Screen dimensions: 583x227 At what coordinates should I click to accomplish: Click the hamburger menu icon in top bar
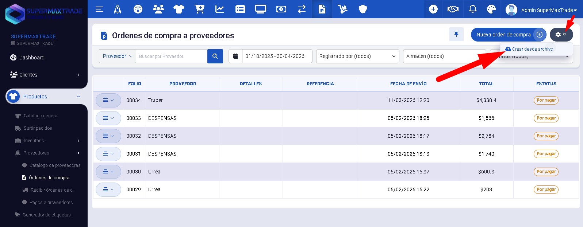[x=99, y=9]
